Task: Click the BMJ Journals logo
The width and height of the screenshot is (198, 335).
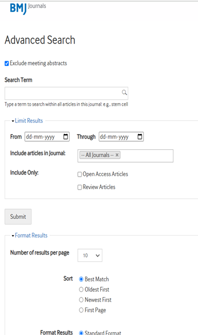Action: point(28,9)
